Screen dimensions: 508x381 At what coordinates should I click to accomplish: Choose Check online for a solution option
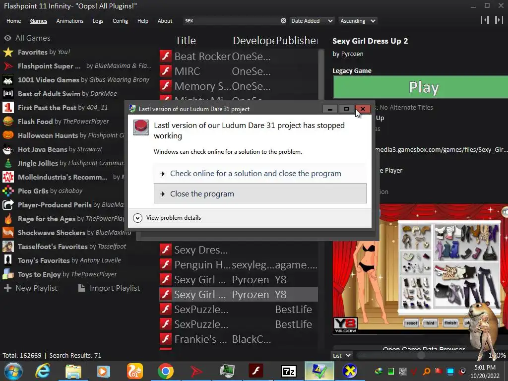(x=260, y=173)
